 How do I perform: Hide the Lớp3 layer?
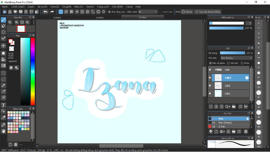point(210,78)
